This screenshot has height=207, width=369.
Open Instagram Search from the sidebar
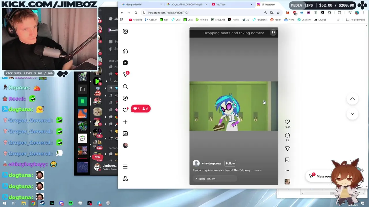point(125,87)
